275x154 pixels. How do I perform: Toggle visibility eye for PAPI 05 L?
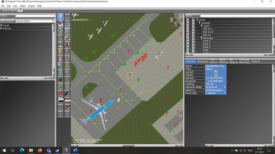[193, 29]
